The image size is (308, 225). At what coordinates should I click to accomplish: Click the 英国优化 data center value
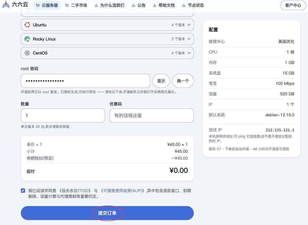286,42
